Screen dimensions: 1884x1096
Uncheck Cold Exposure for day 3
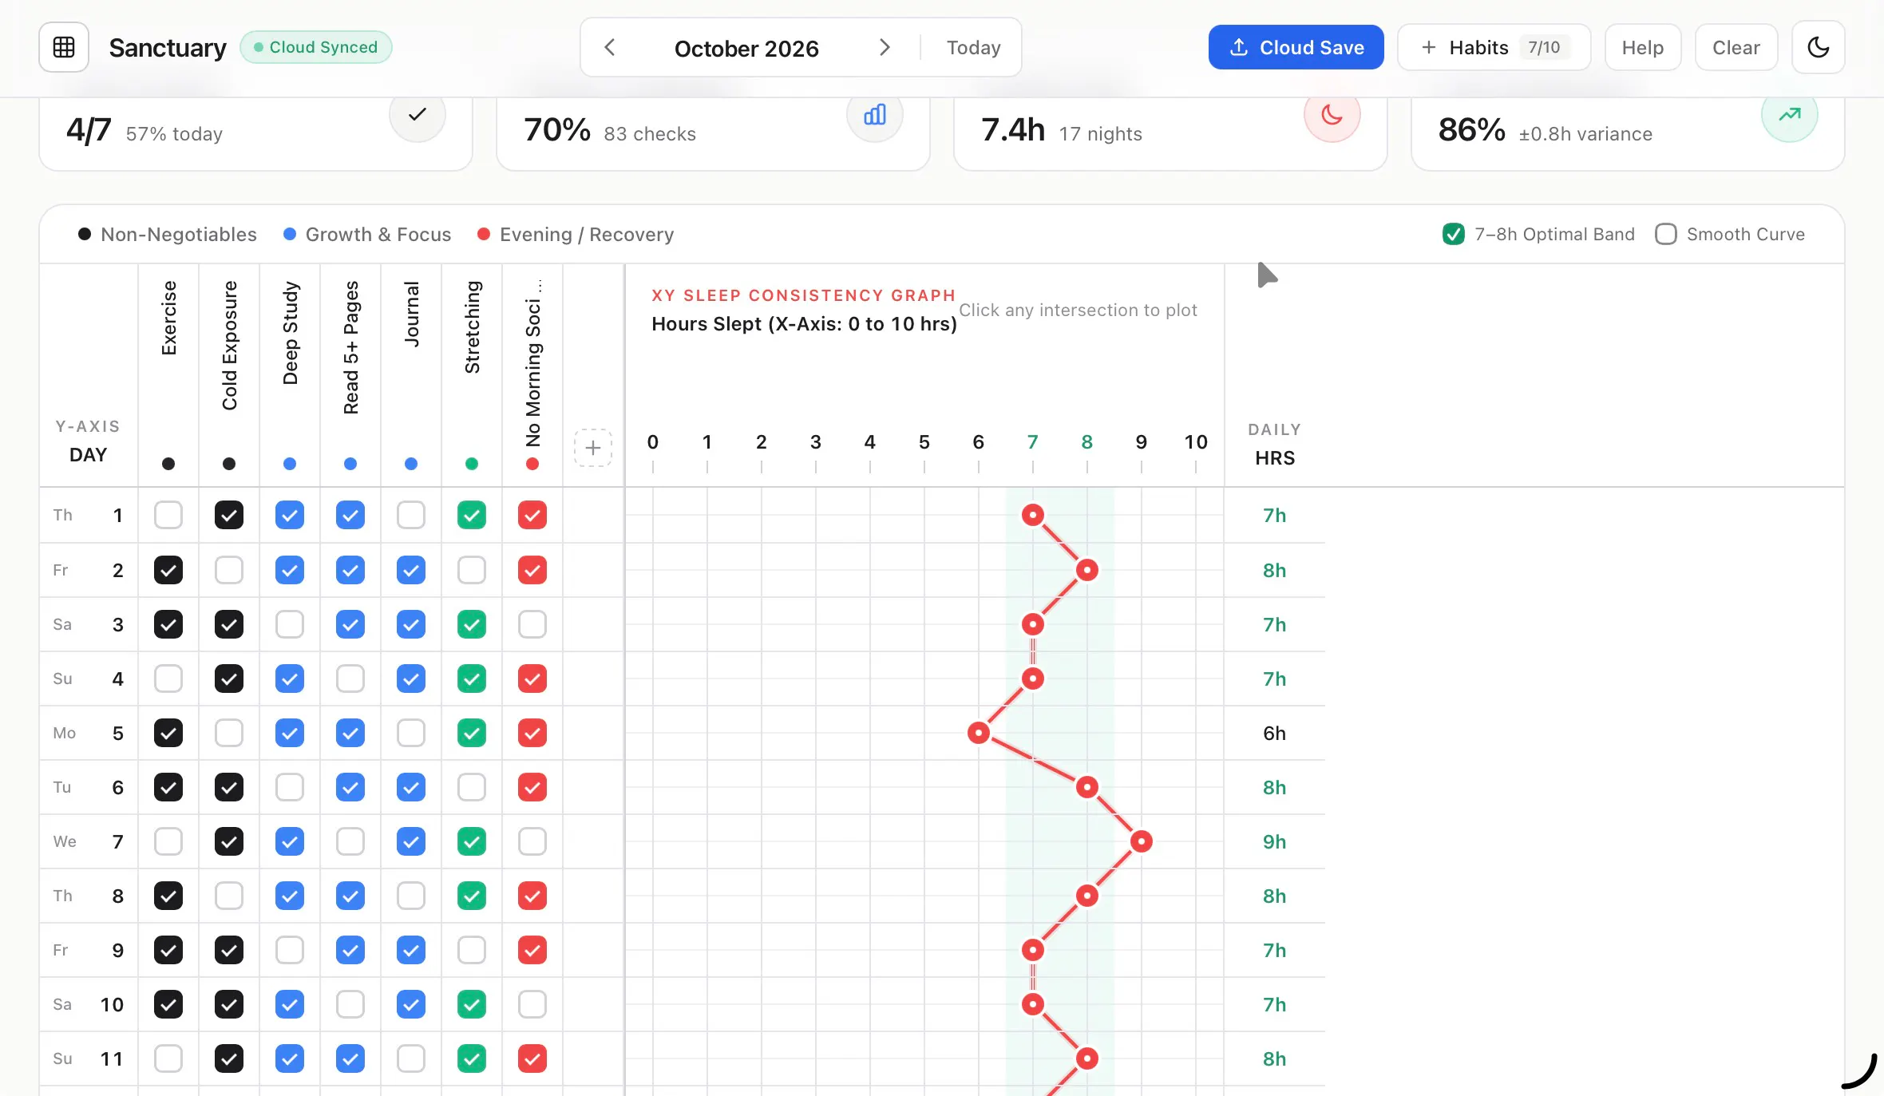click(x=229, y=624)
